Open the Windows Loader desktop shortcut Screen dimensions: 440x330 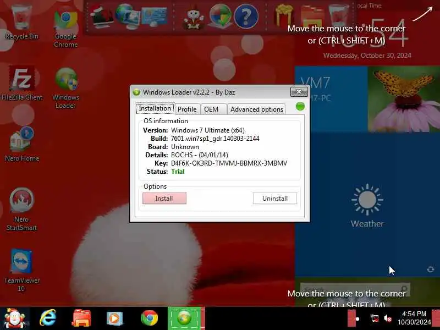[x=65, y=88]
